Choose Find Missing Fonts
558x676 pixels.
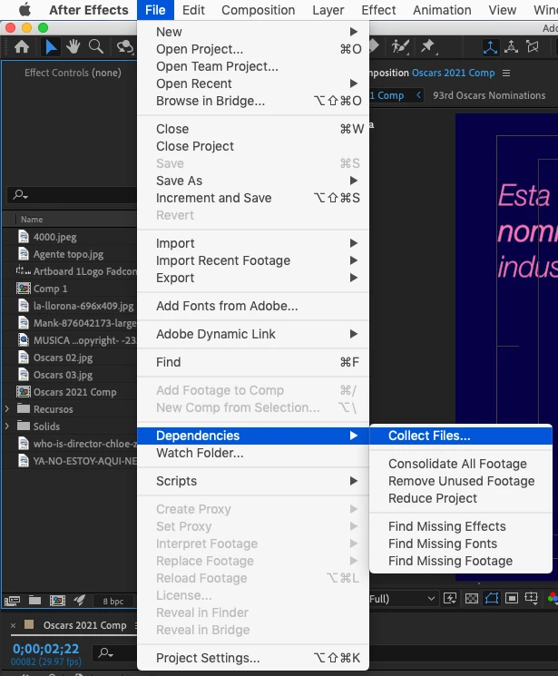click(x=461, y=544)
